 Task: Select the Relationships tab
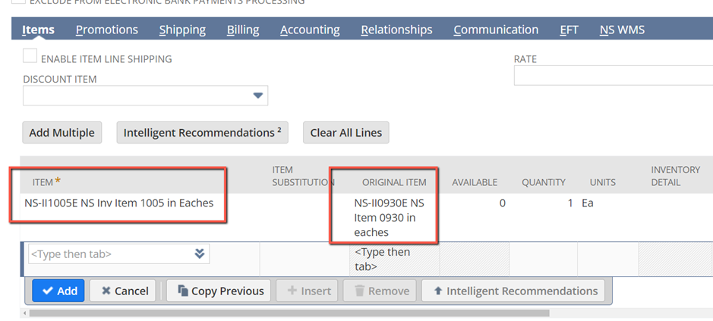[396, 30]
